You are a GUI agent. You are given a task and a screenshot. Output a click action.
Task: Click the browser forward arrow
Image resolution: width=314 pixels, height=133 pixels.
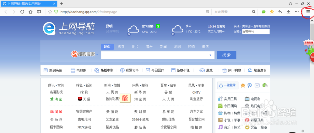14,12
